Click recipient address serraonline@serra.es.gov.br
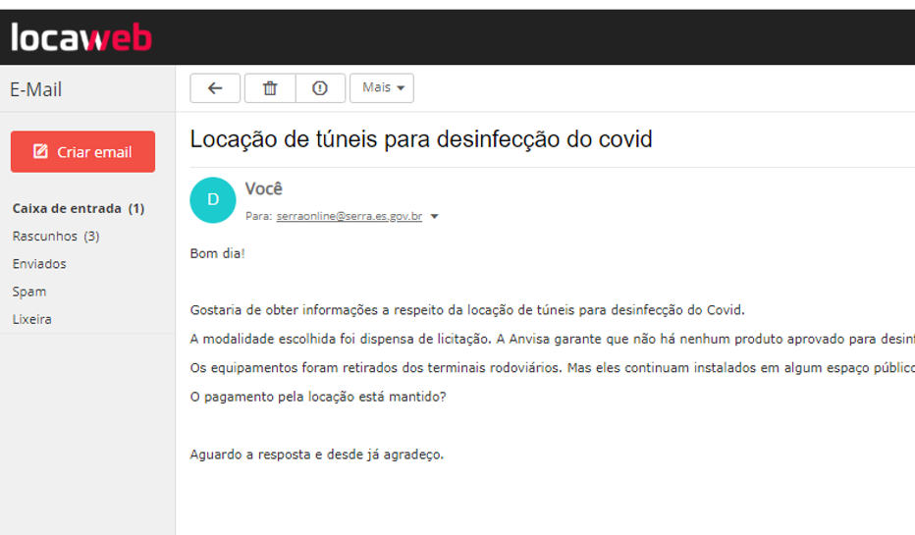 [x=349, y=216]
